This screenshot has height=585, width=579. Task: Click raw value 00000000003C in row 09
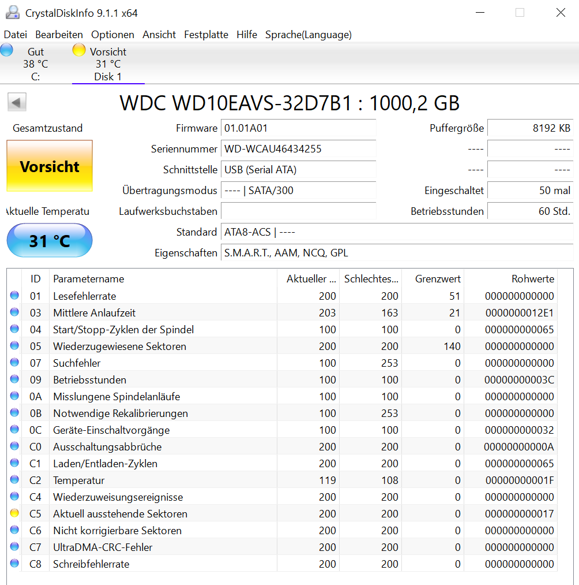[520, 380]
